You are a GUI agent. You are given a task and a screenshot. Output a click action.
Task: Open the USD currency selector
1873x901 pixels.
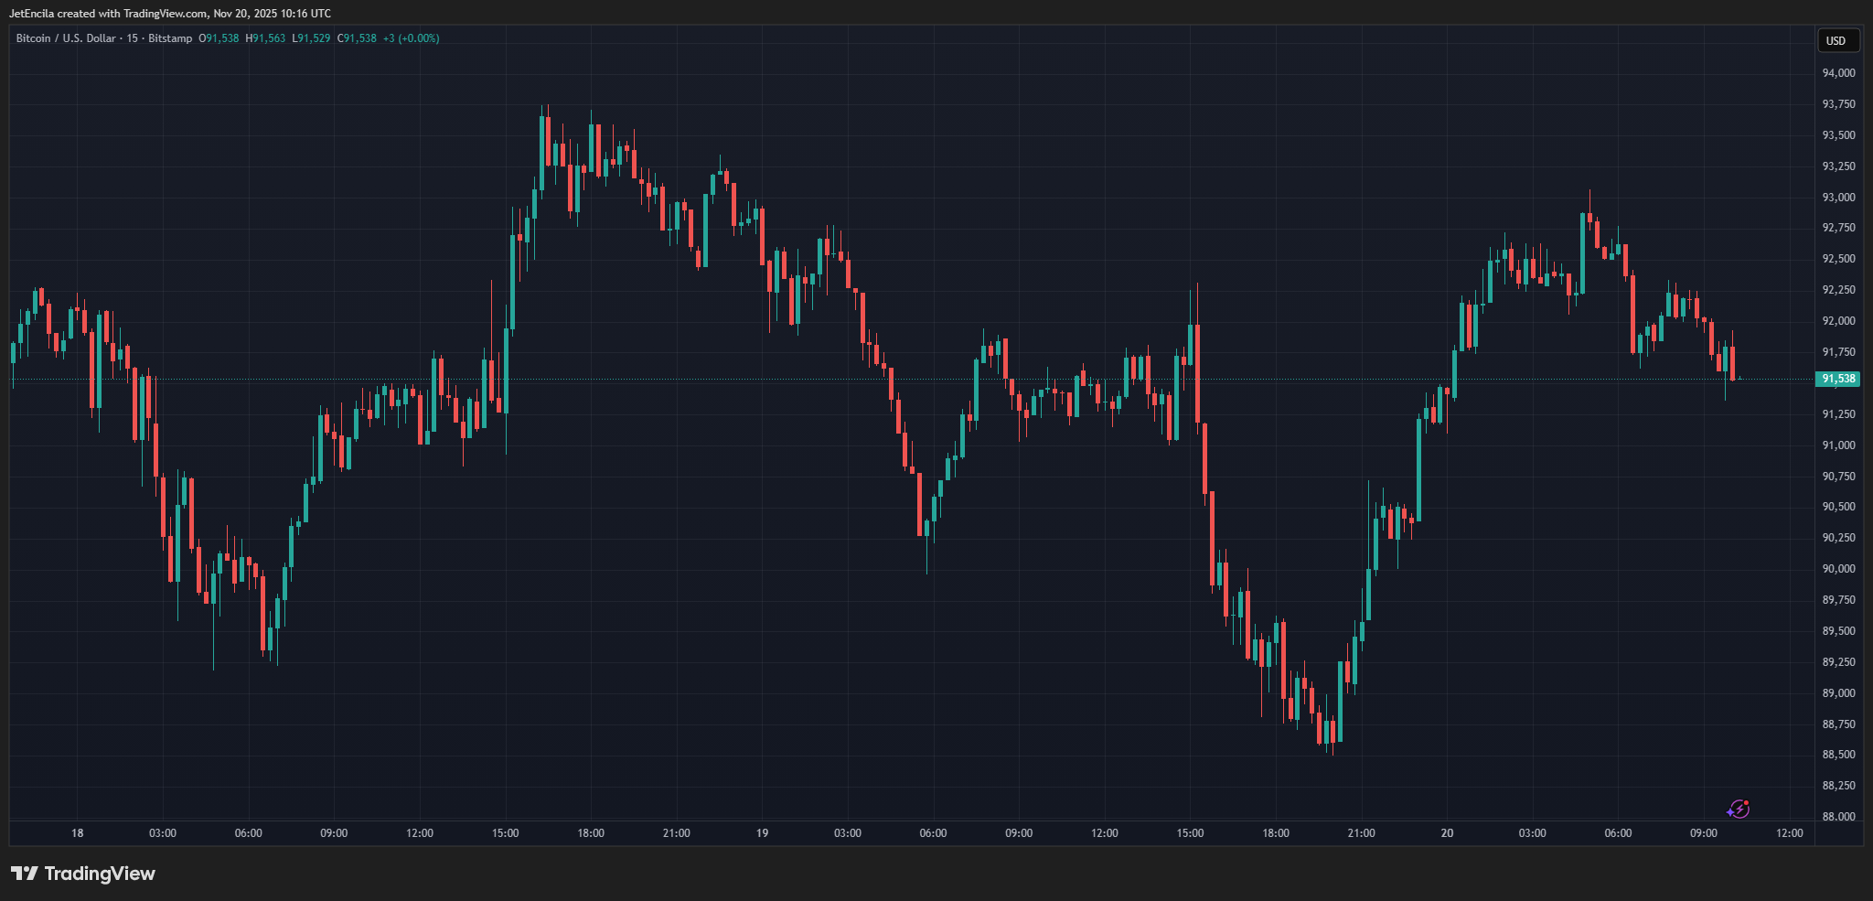[1836, 40]
